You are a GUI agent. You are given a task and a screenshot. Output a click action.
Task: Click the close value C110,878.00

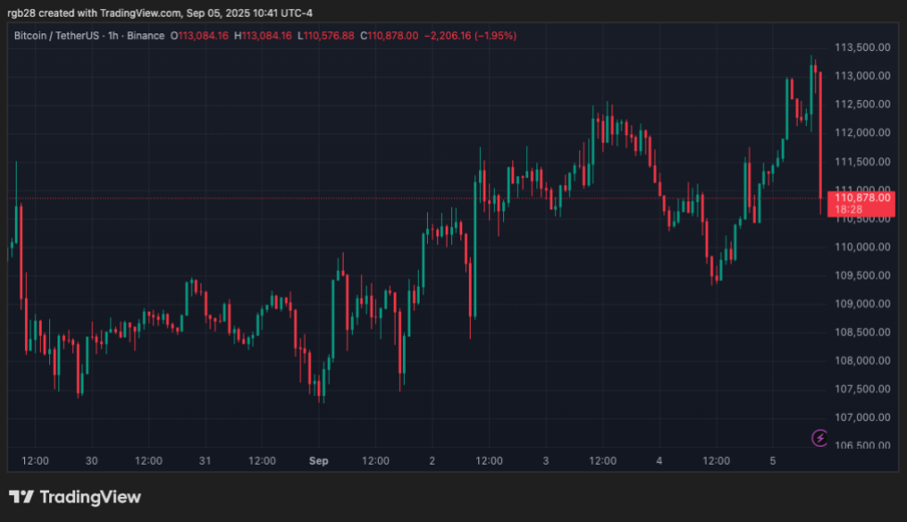click(384, 36)
